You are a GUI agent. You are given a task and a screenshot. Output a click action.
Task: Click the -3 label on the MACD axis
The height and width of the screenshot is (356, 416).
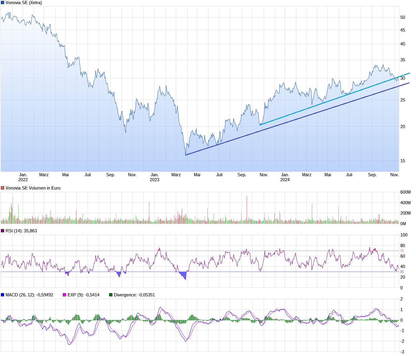click(x=402, y=352)
